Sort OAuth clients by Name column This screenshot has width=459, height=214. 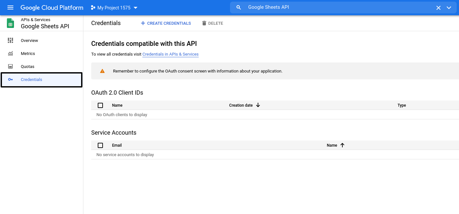pyautogui.click(x=117, y=105)
